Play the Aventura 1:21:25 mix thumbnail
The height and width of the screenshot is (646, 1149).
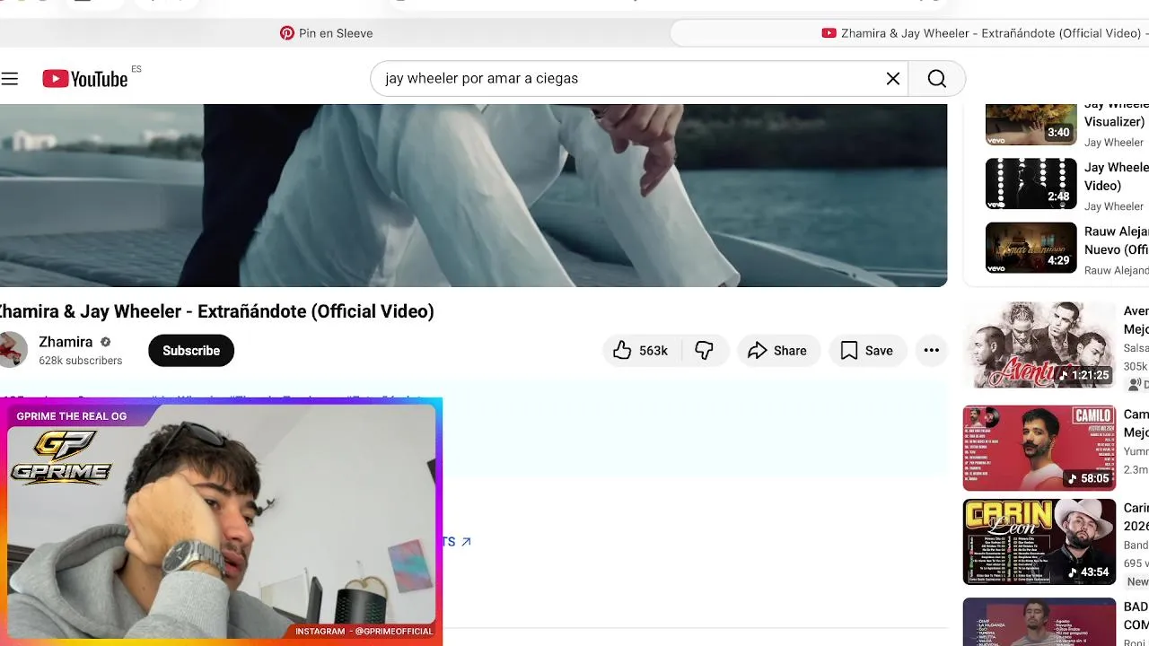1039,345
